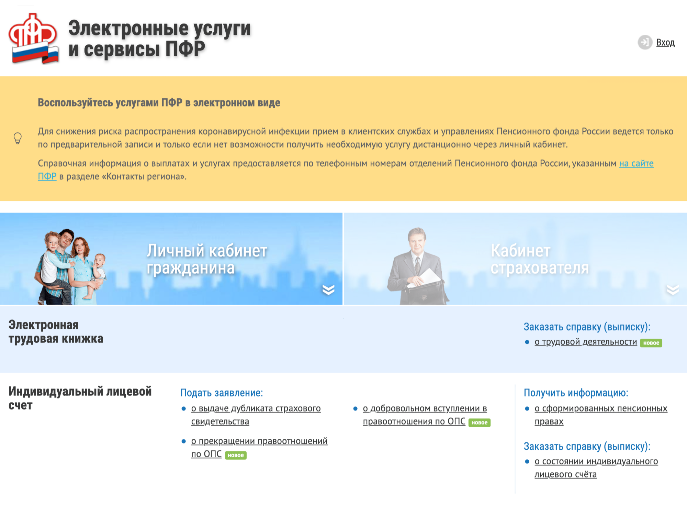Click the 'Электронные услуги и сервисы ПФР' title
This screenshot has width=687, height=515.
tap(159, 39)
